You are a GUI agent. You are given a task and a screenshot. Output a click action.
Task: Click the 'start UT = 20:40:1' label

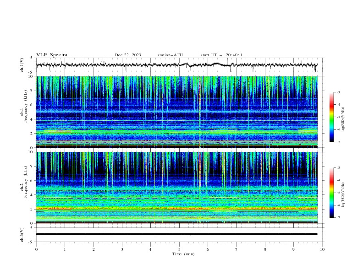221,55
